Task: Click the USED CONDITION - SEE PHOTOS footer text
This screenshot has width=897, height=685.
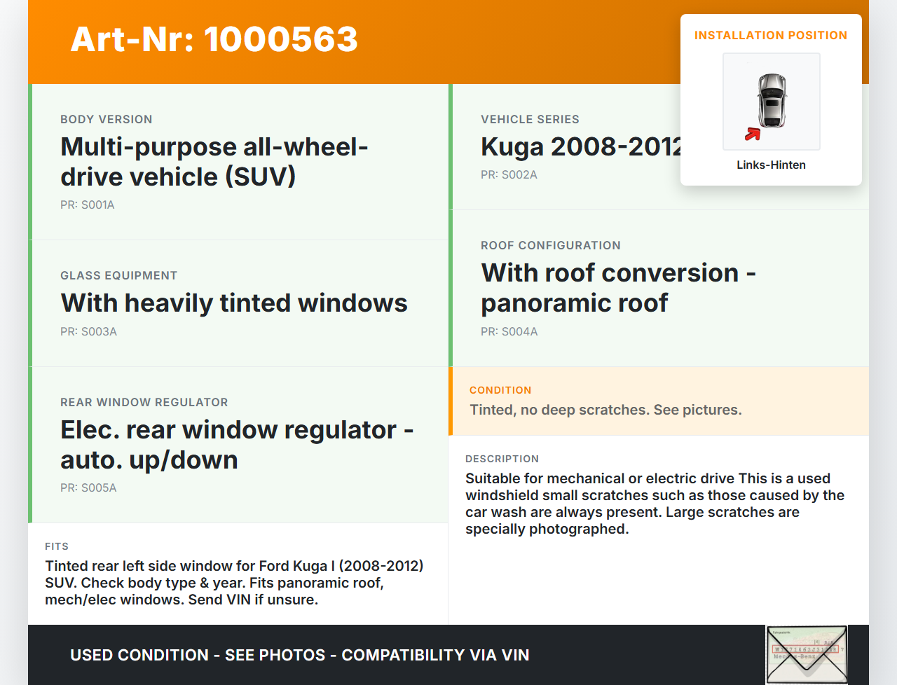Action: coord(300,655)
